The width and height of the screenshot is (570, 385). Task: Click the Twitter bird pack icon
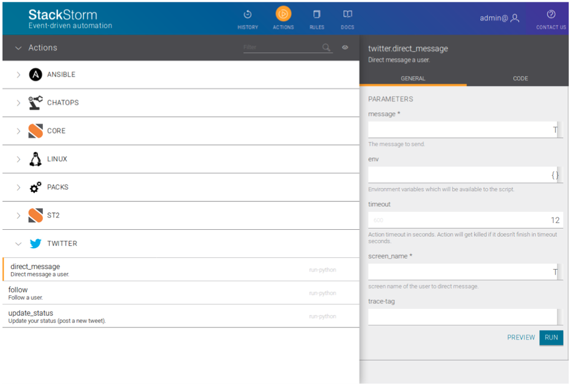click(x=36, y=244)
